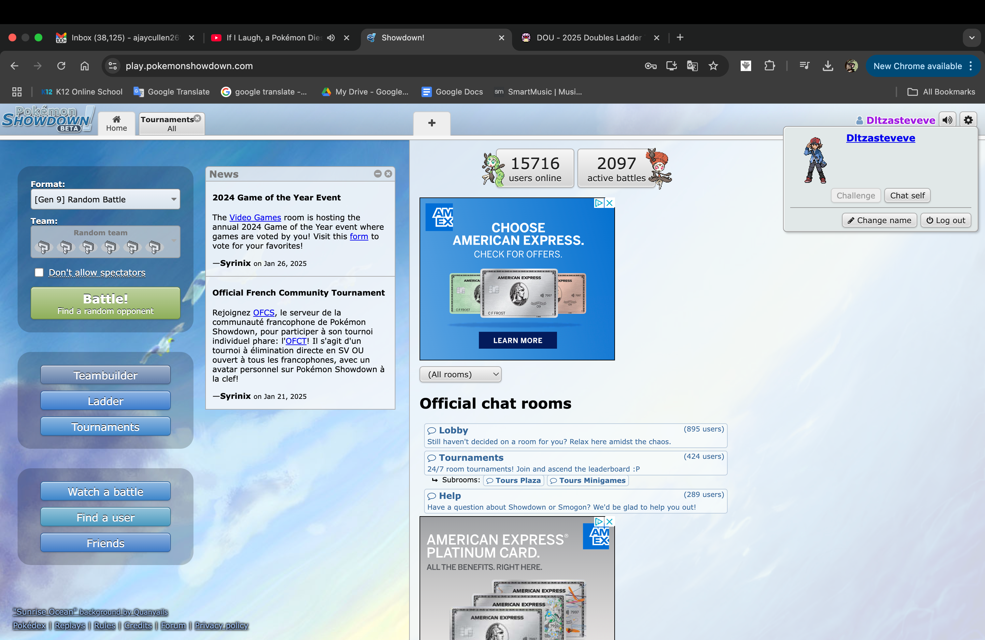Click the plus tab to join rooms

432,123
